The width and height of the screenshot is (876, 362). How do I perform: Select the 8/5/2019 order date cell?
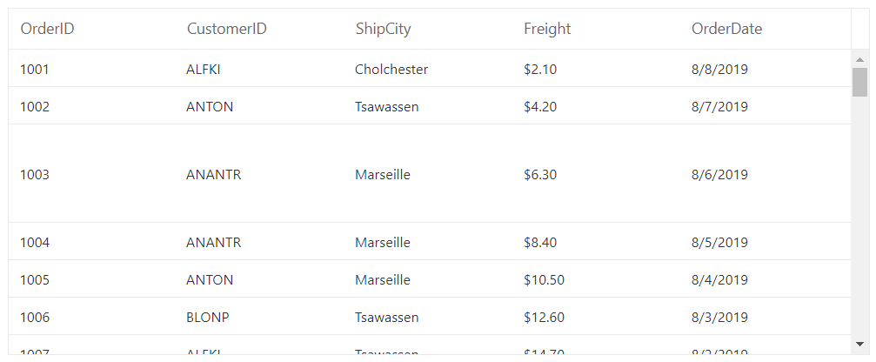pyautogui.click(x=766, y=242)
